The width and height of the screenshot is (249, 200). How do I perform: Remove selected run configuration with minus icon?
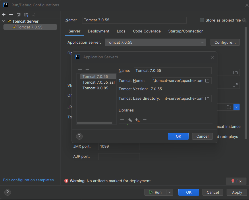[11, 15]
